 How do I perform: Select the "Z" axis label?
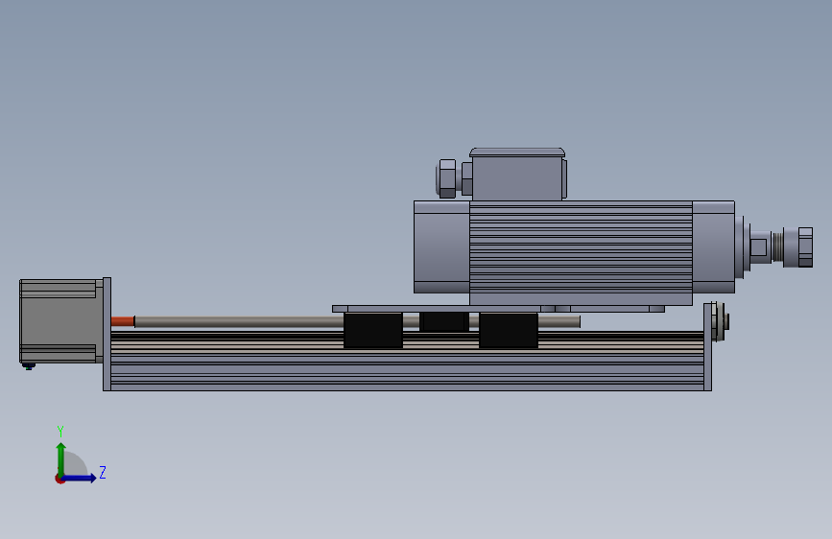point(103,472)
